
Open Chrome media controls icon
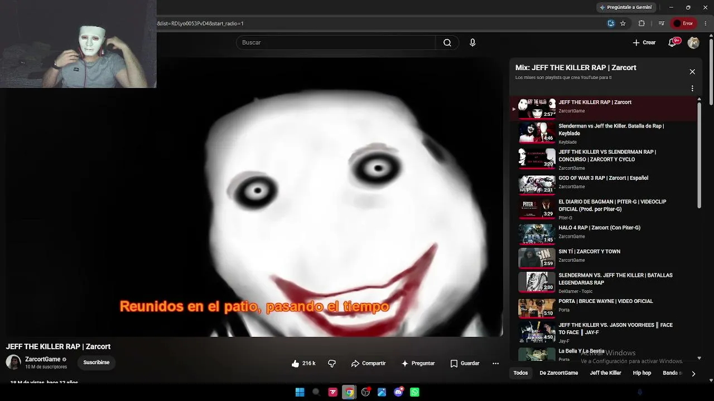tap(662, 23)
